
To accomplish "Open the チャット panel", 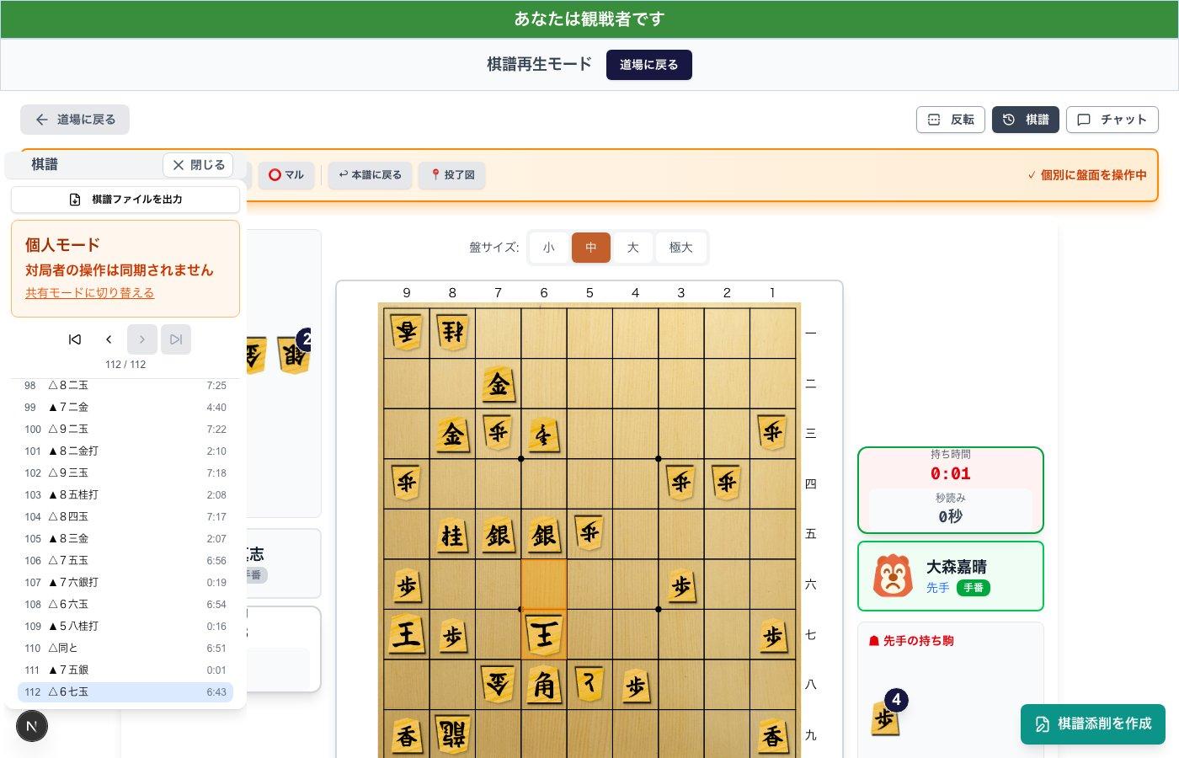I will [x=1112, y=120].
